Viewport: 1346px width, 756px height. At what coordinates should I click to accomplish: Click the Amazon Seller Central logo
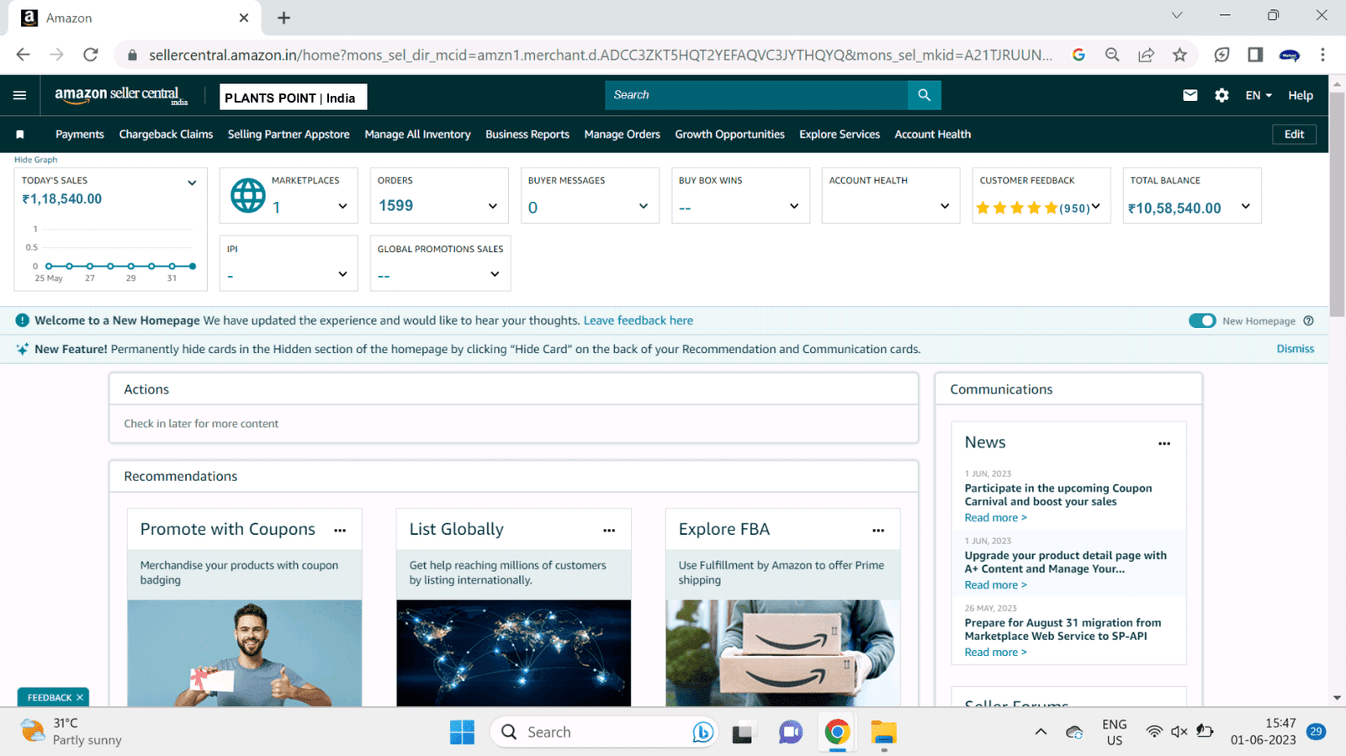[x=121, y=95]
